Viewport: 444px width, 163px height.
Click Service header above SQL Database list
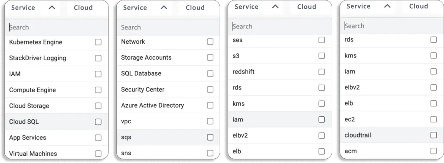point(135,8)
